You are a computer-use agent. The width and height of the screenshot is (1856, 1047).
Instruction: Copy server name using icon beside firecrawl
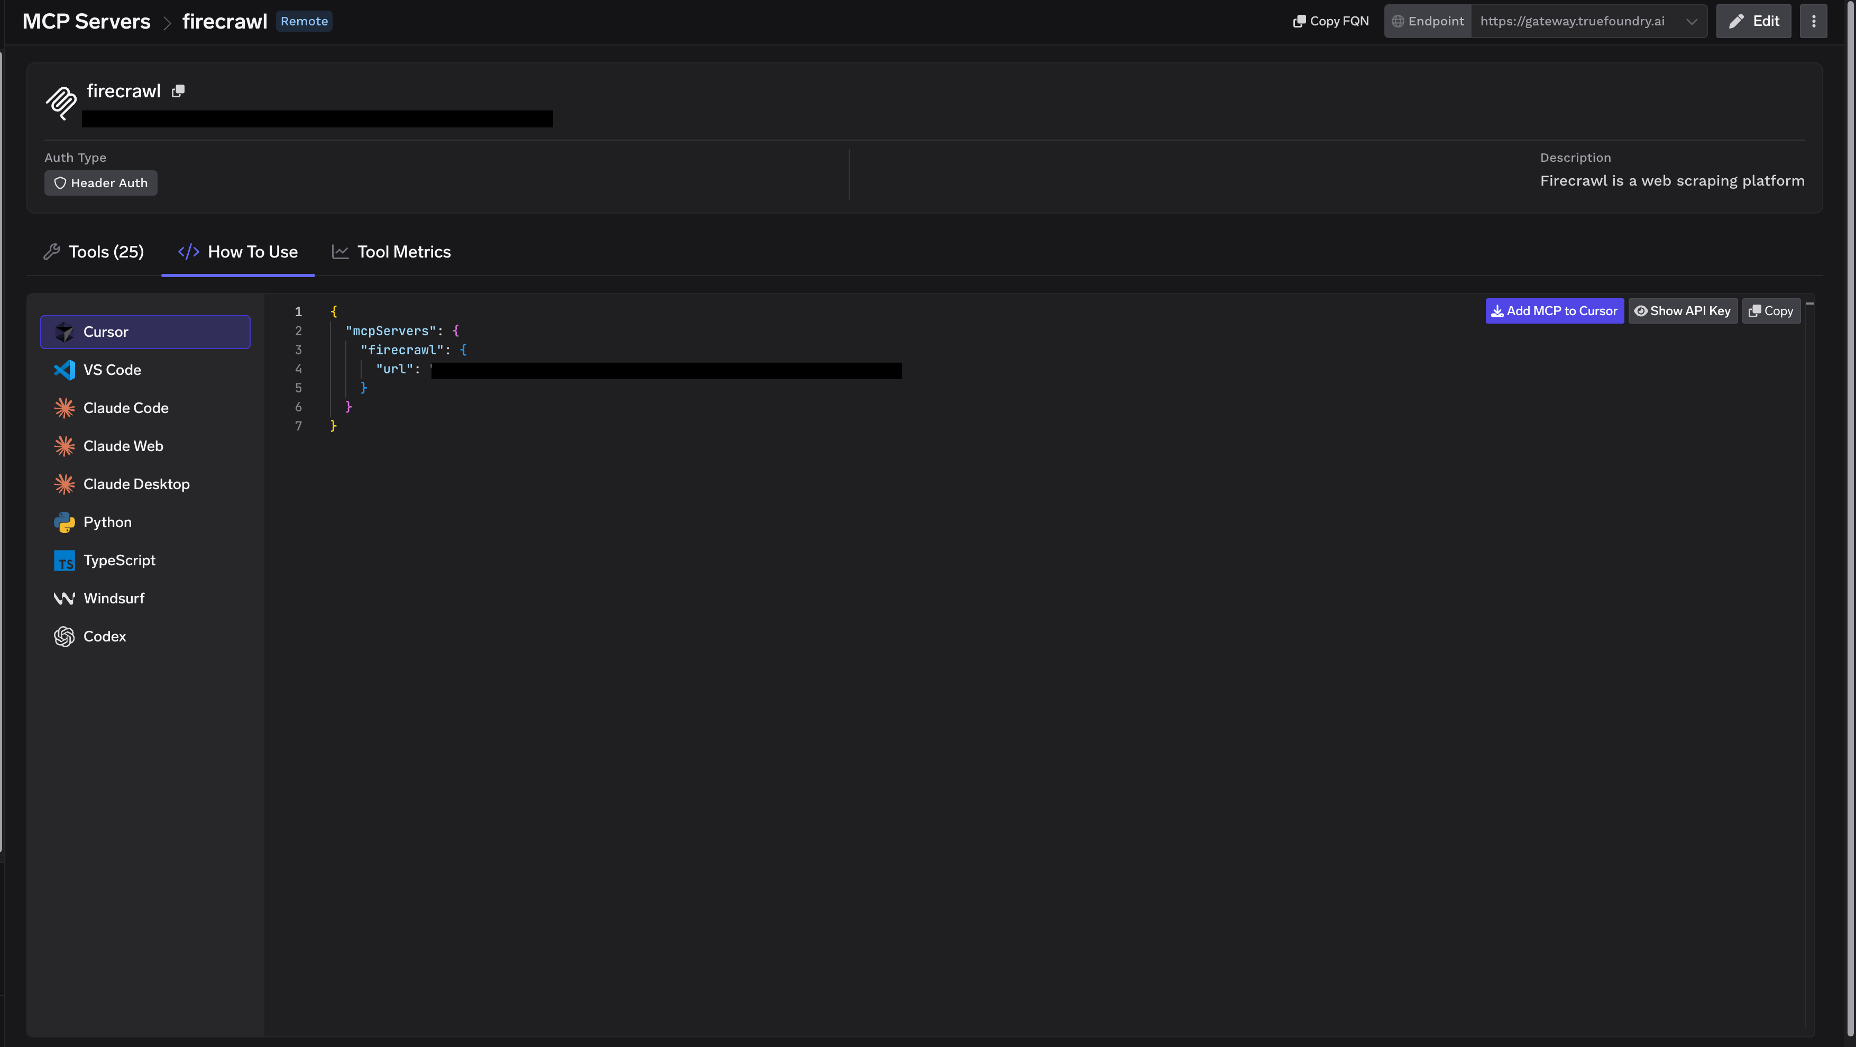(178, 91)
